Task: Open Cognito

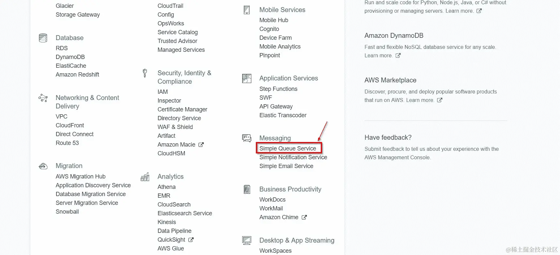Action: coord(269,29)
